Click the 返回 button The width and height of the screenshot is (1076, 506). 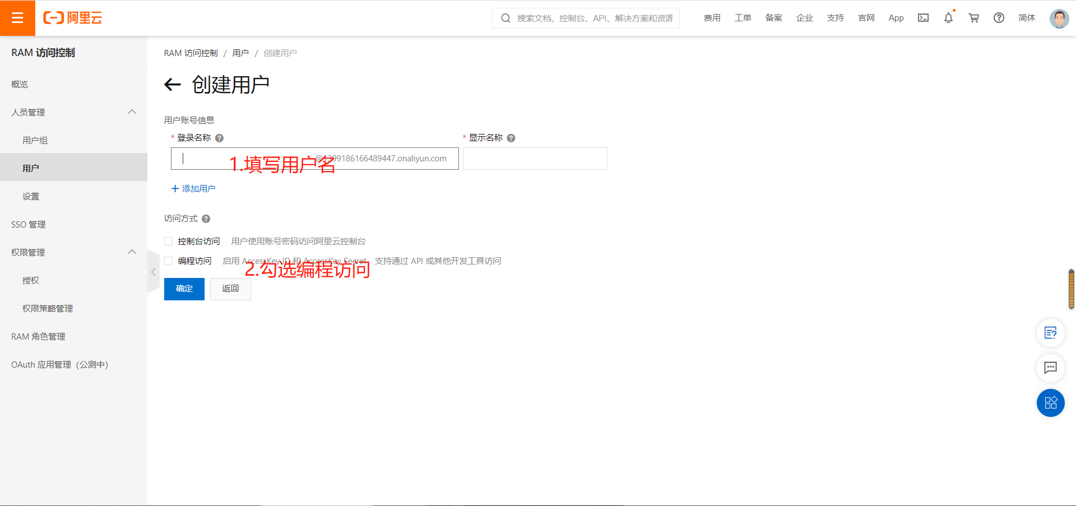(230, 289)
